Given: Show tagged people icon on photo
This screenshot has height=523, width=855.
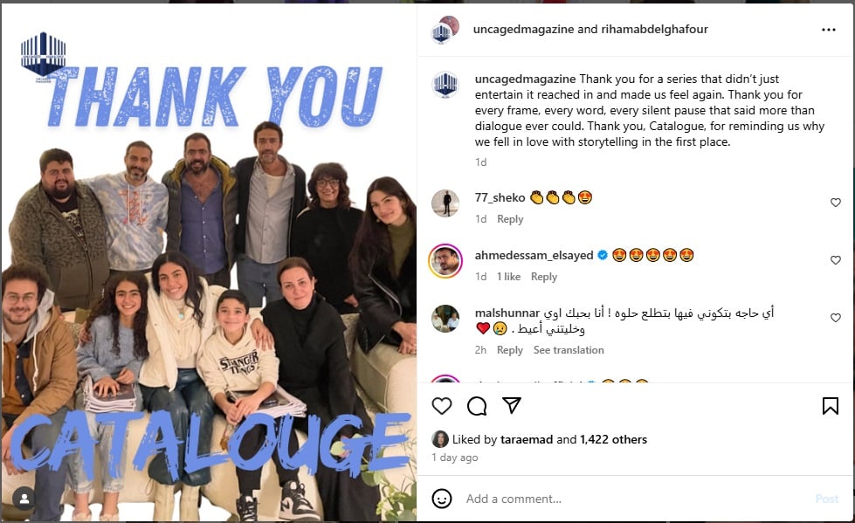Looking at the screenshot, I should click(x=24, y=498).
